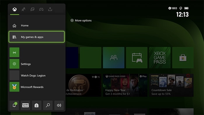This screenshot has width=204, height=115.
Task: Open Search magnifier icon
Action: pos(48,105)
